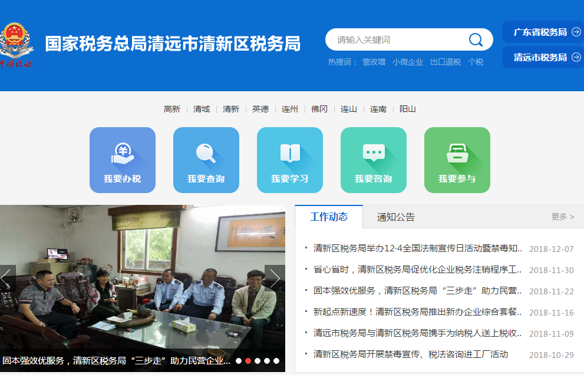The width and height of the screenshot is (584, 375).
Task: Go to 广东省税务局 via arrow button
Action: tap(542, 32)
